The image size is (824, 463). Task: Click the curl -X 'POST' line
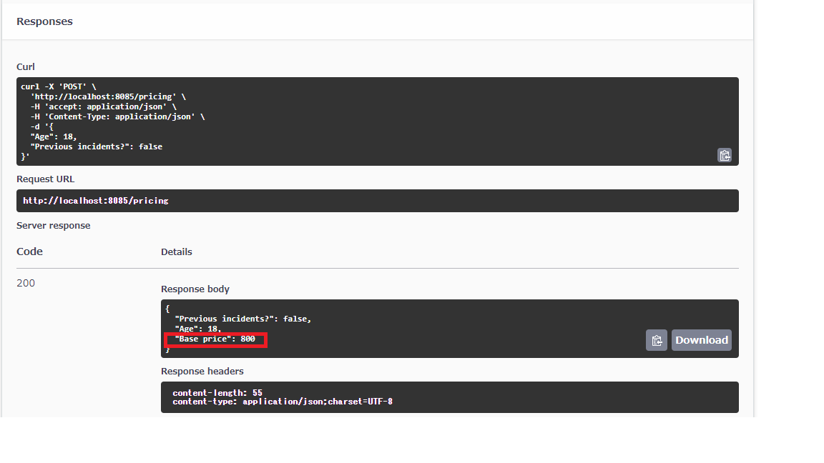(59, 86)
